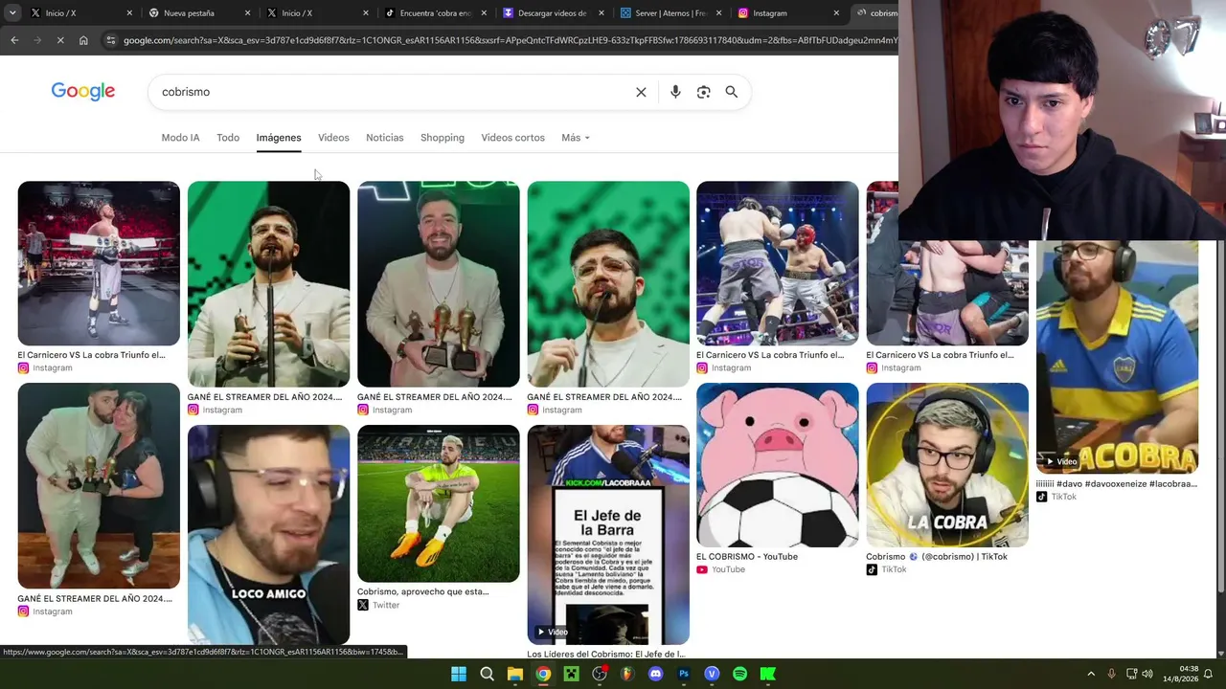Open OBS Studio from the taskbar
1226x689 pixels.
tap(600, 674)
